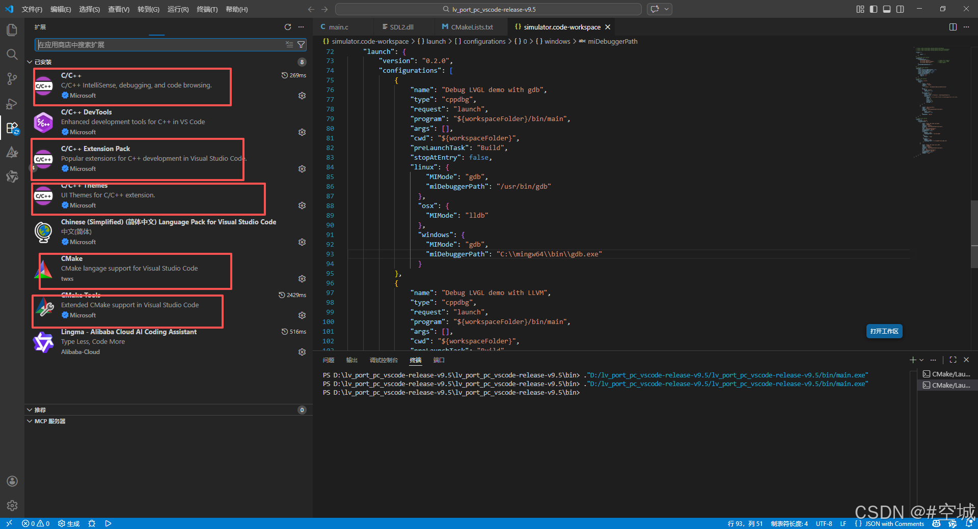Open manage gear for Lingma extension

tap(302, 352)
